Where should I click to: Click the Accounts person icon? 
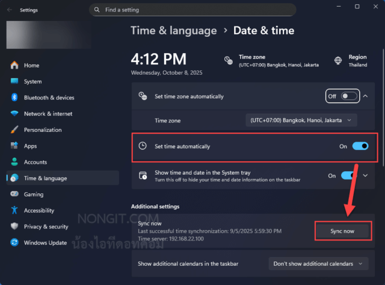point(14,162)
